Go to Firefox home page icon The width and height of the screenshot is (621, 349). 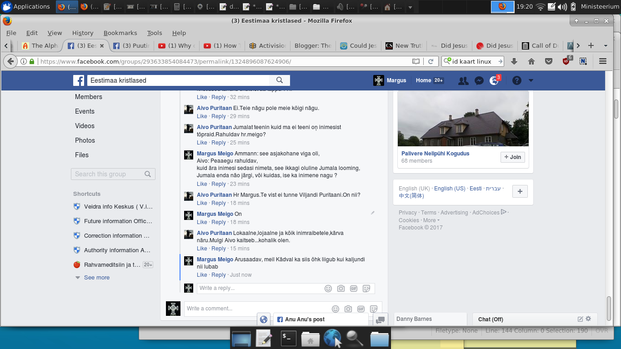pyautogui.click(x=531, y=61)
